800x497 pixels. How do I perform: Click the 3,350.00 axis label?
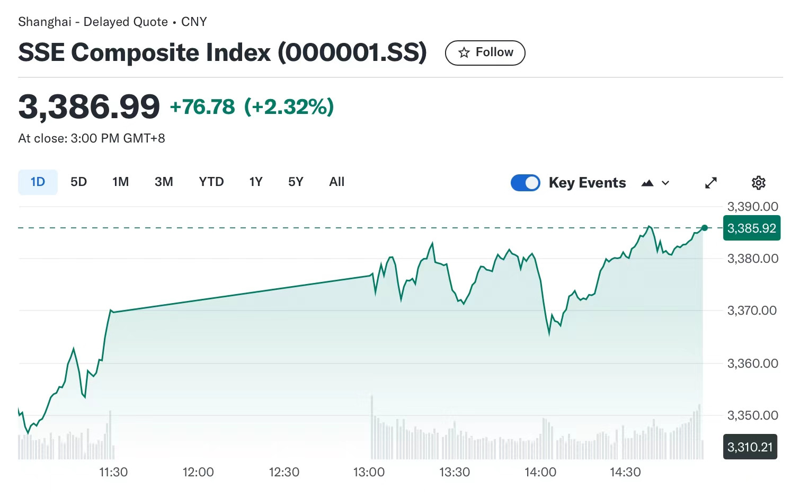pos(753,415)
